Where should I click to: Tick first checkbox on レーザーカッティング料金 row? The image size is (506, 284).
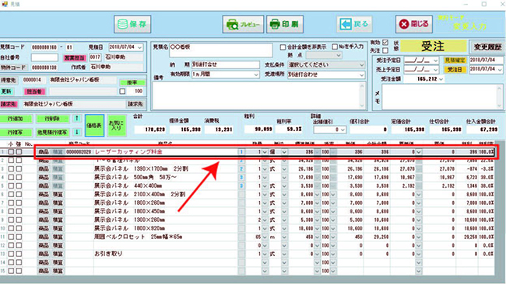(11, 152)
